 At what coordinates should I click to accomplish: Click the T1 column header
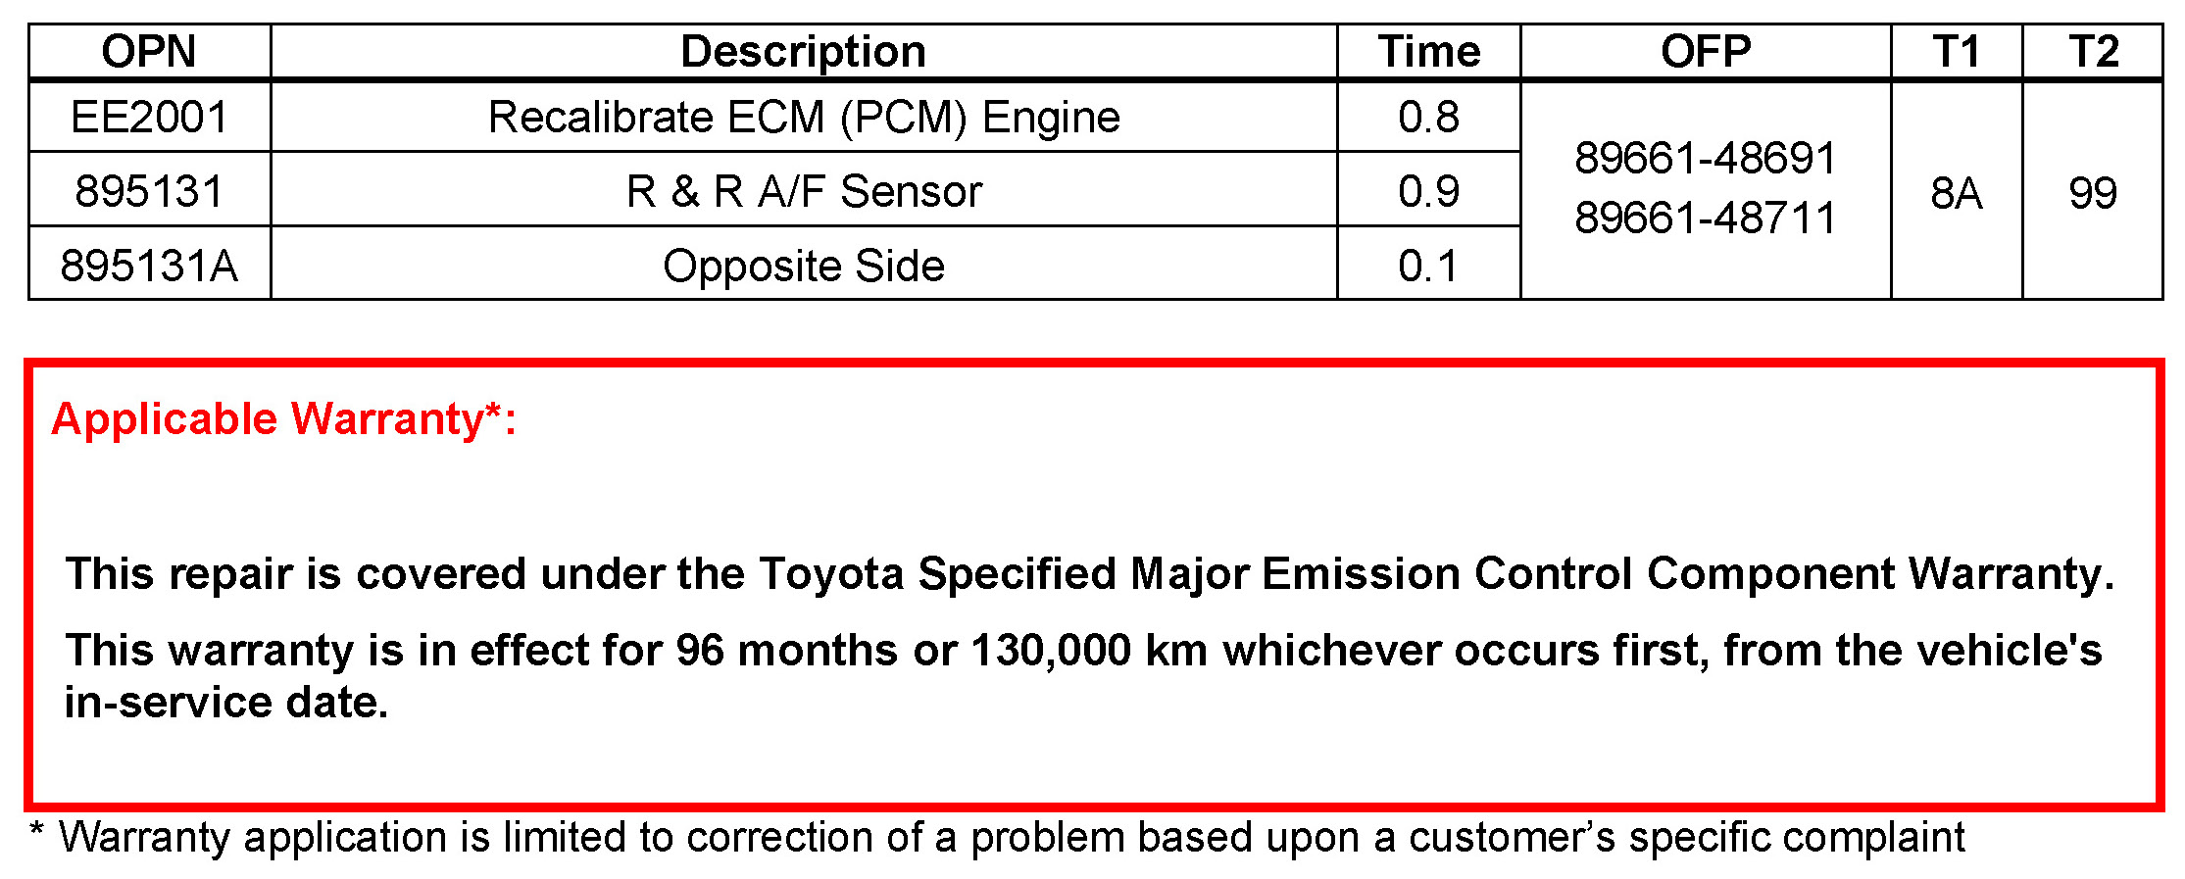point(1956,52)
